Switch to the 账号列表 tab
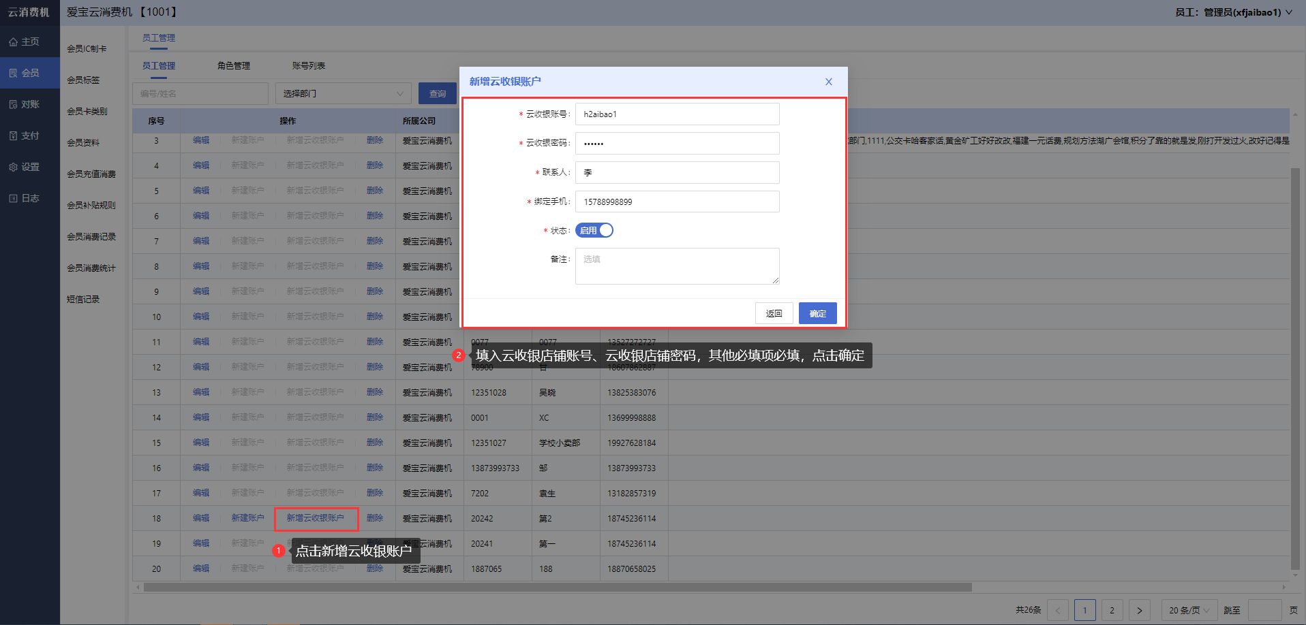The width and height of the screenshot is (1306, 625). point(308,66)
